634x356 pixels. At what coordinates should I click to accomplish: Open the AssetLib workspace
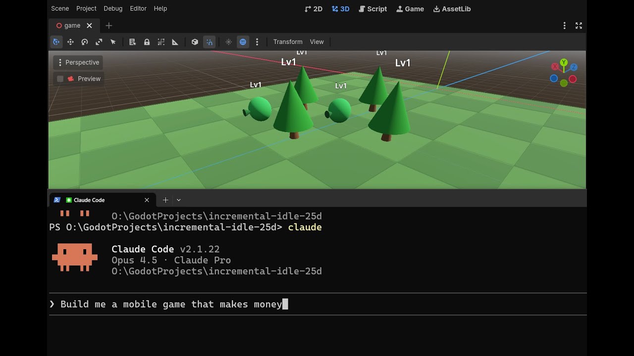(x=452, y=9)
